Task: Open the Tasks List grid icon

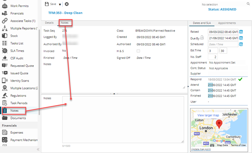Action: 5,43
